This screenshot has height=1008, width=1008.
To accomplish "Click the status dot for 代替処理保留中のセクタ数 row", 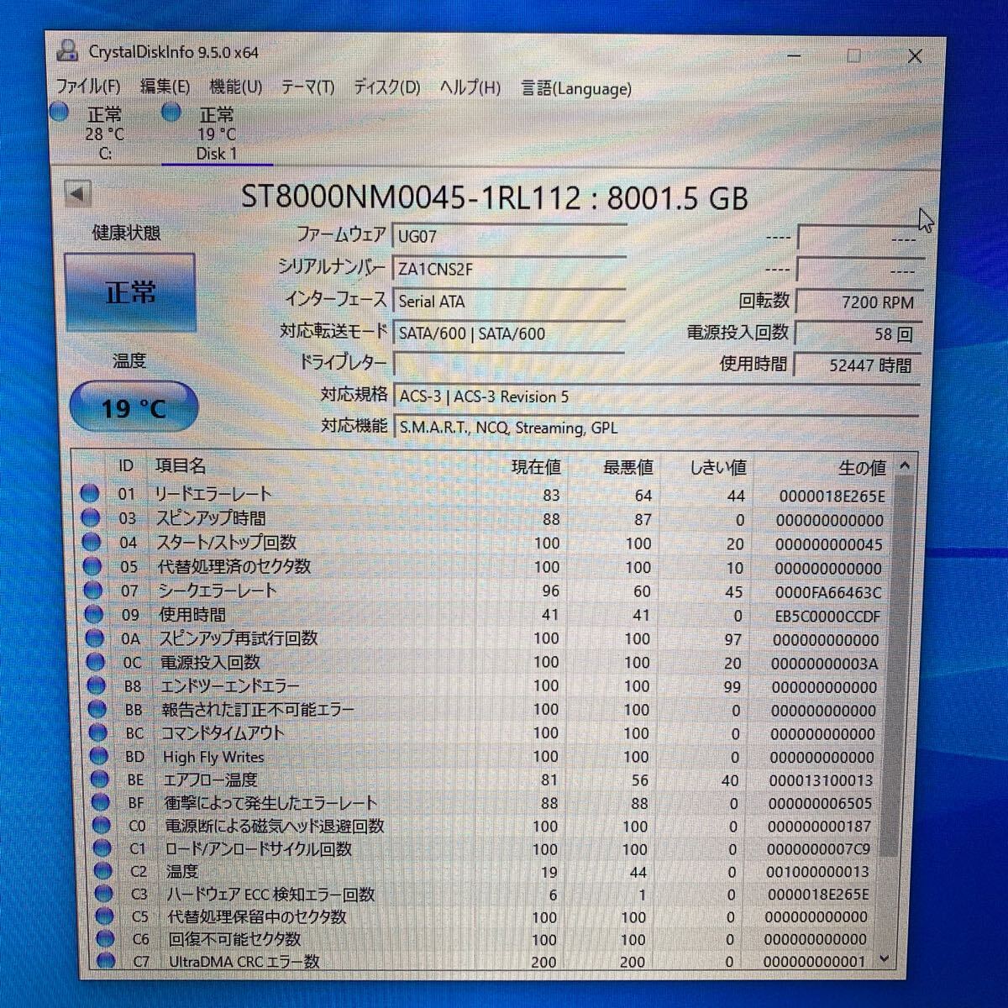I will pyautogui.click(x=104, y=916).
